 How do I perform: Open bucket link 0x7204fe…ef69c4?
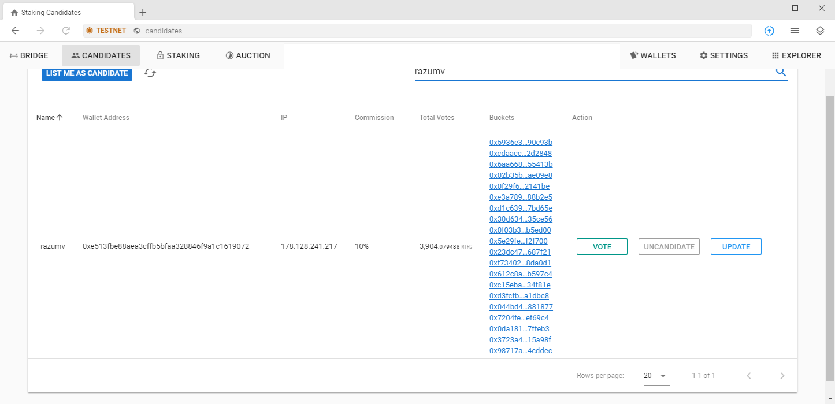519,318
